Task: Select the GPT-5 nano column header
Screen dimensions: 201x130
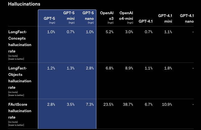Action: (x=88, y=17)
